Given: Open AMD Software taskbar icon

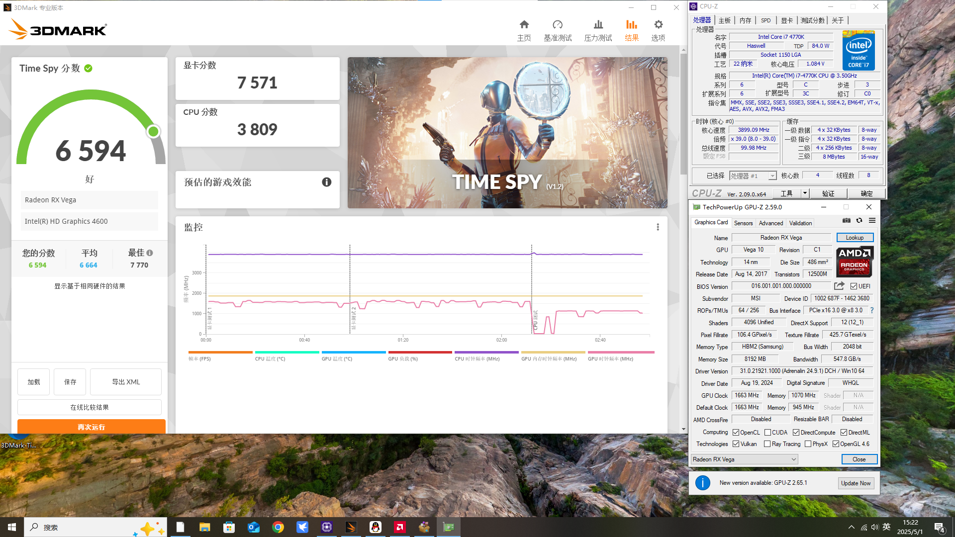Looking at the screenshot, I should (400, 527).
